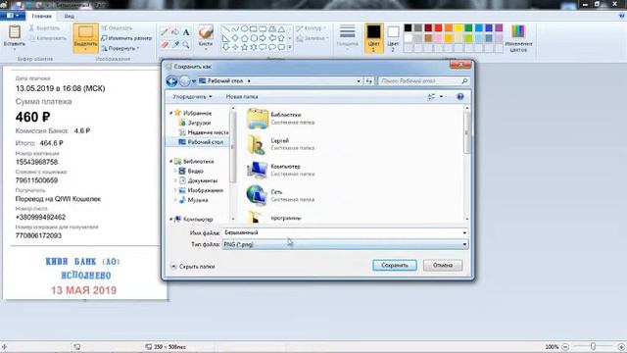Open the file name history dropdown arrow
This screenshot has width=627, height=353.
tap(464, 232)
